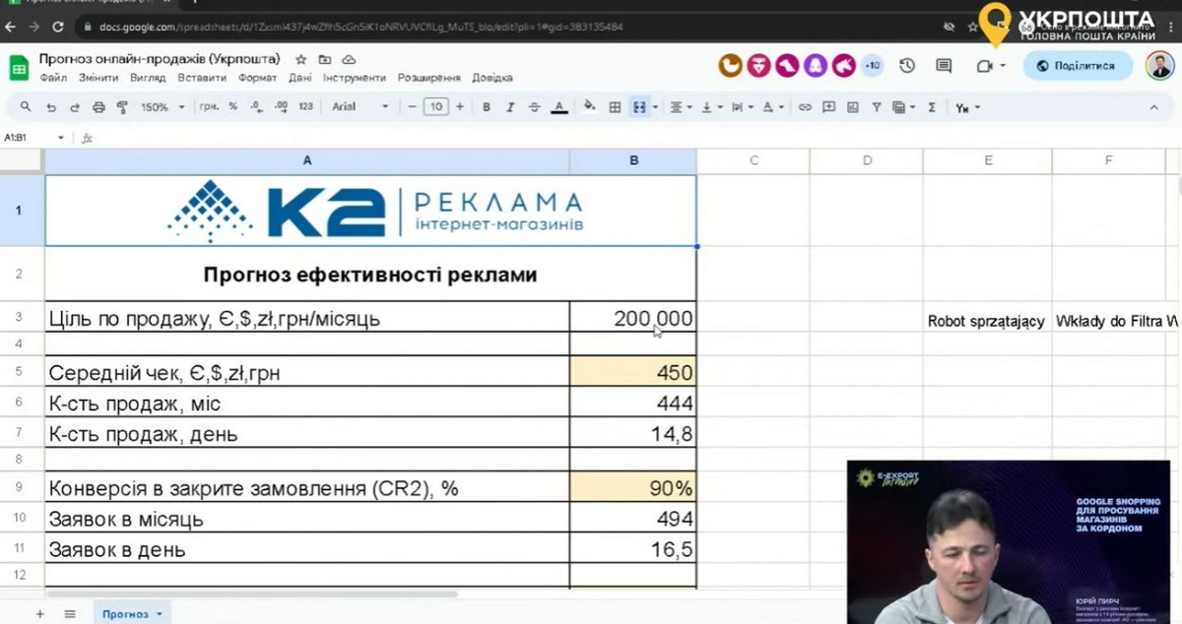Image resolution: width=1182 pixels, height=624 pixels.
Task: Open version history clock icon
Action: click(907, 66)
